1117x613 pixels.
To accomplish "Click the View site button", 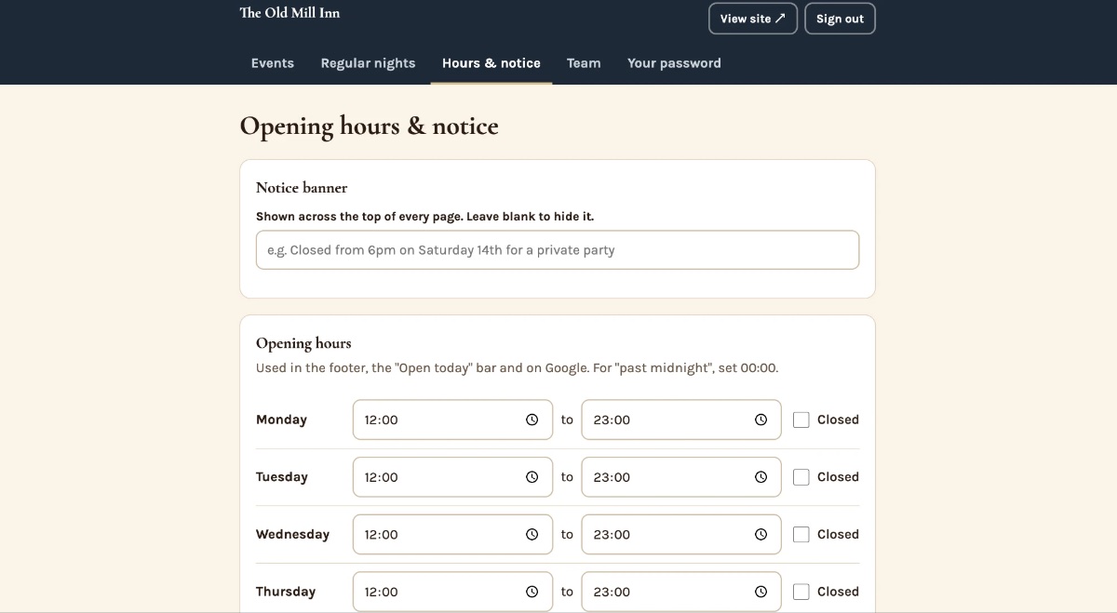I will (x=753, y=19).
